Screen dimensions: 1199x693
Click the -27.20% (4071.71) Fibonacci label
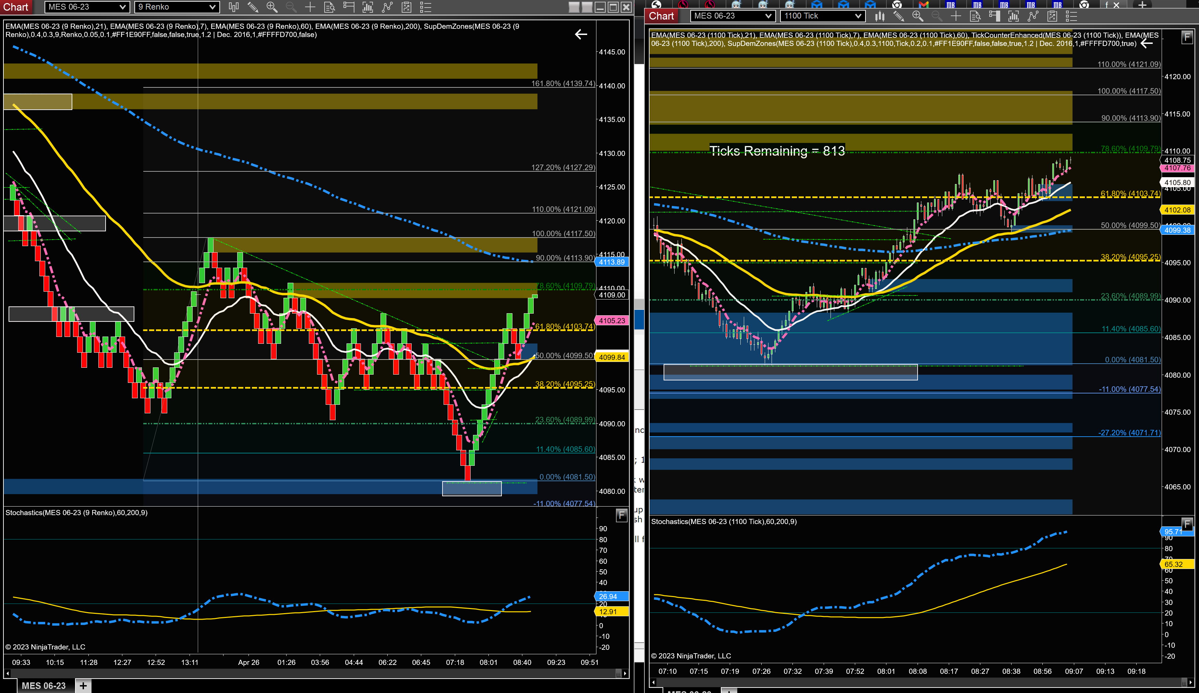pos(1129,433)
